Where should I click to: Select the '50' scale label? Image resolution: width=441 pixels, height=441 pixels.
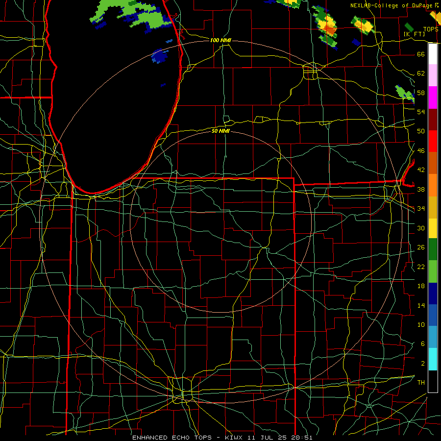tap(421, 131)
